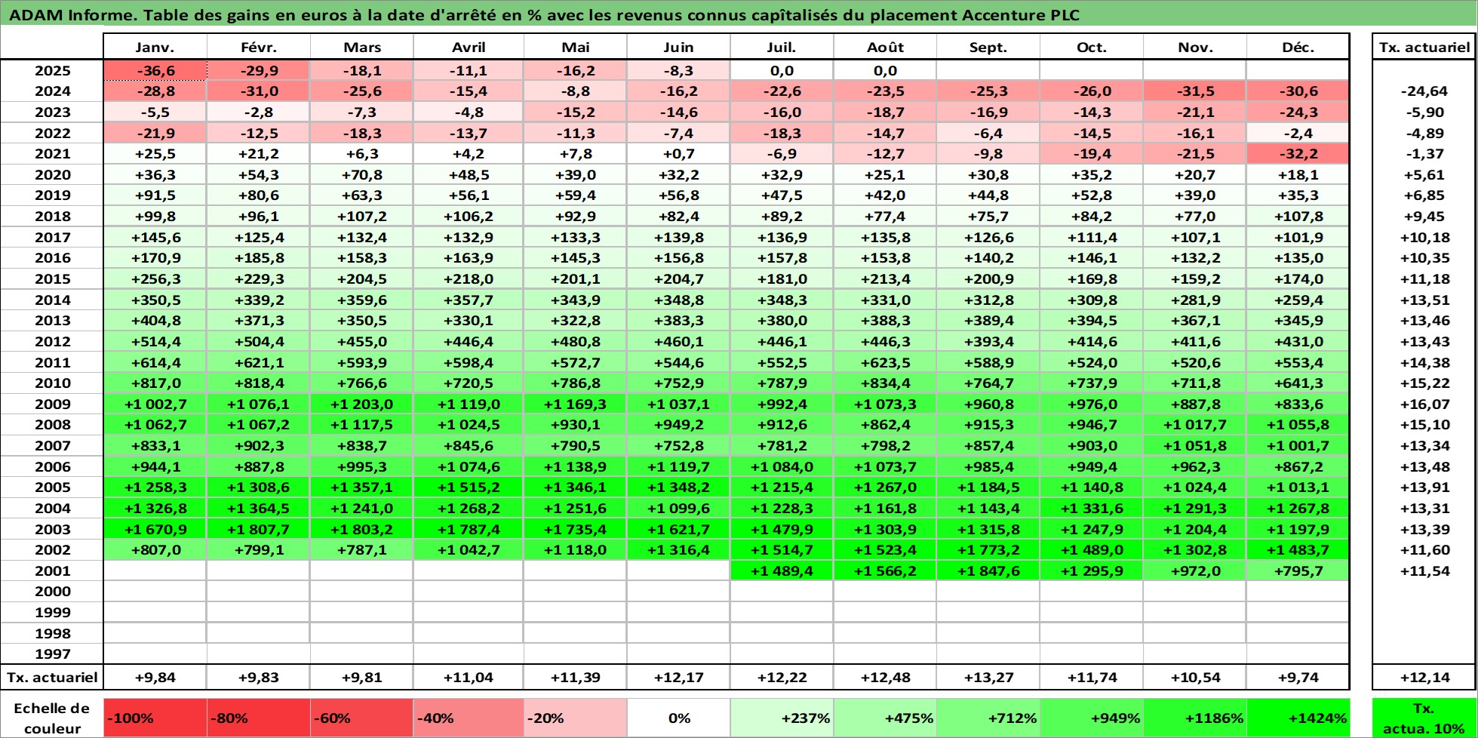
Task: Click the empty January 2000 cell
Action: coord(155,591)
